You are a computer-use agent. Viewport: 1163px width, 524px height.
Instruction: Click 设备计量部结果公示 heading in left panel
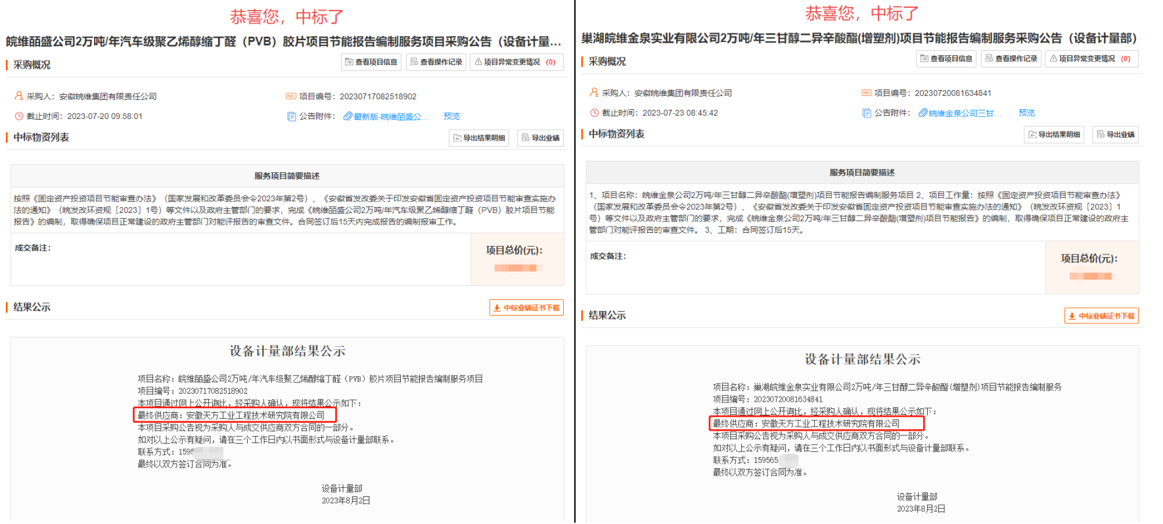pos(287,351)
